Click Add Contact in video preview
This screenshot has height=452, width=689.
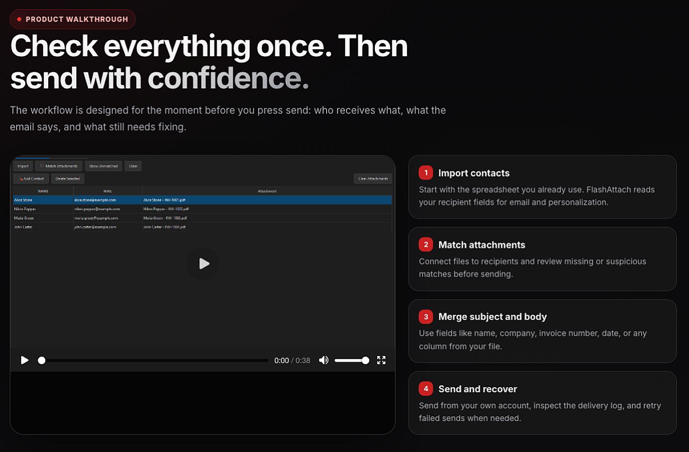pyautogui.click(x=31, y=179)
